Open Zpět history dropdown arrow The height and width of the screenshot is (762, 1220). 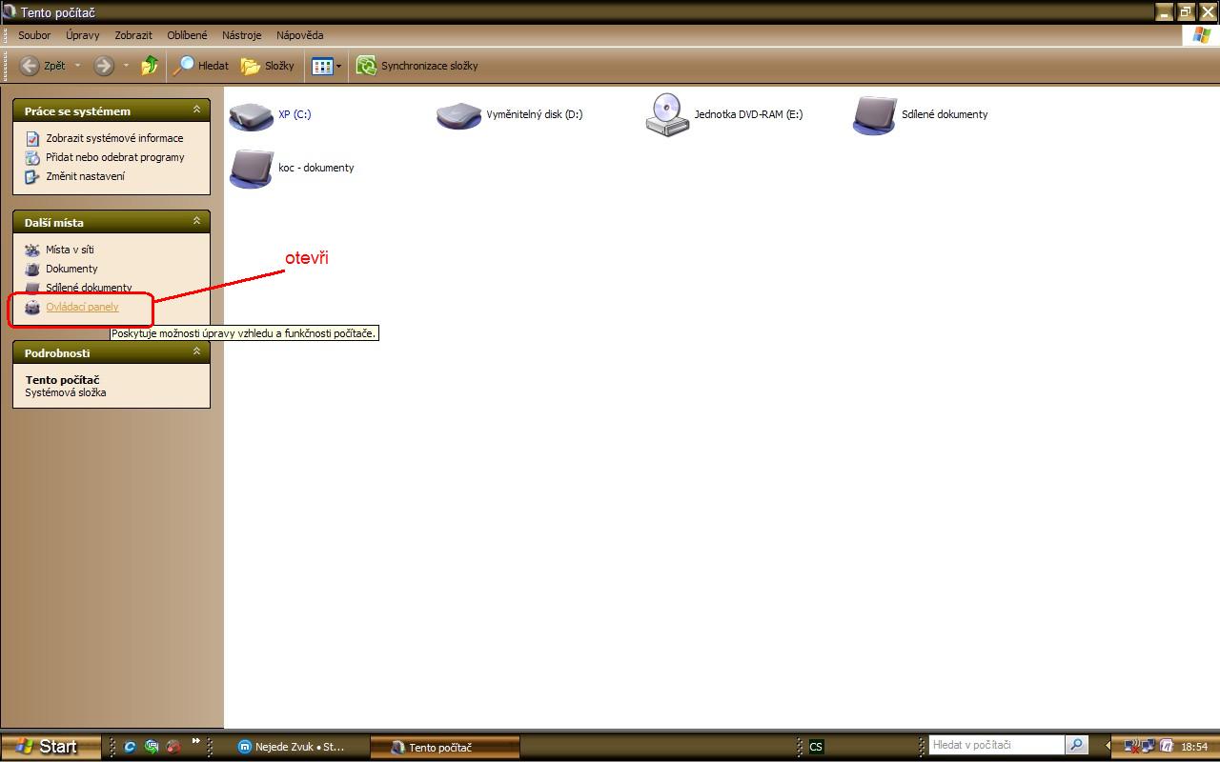(78, 66)
